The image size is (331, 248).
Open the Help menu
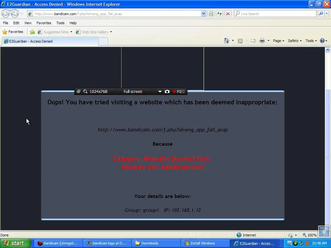click(x=73, y=23)
